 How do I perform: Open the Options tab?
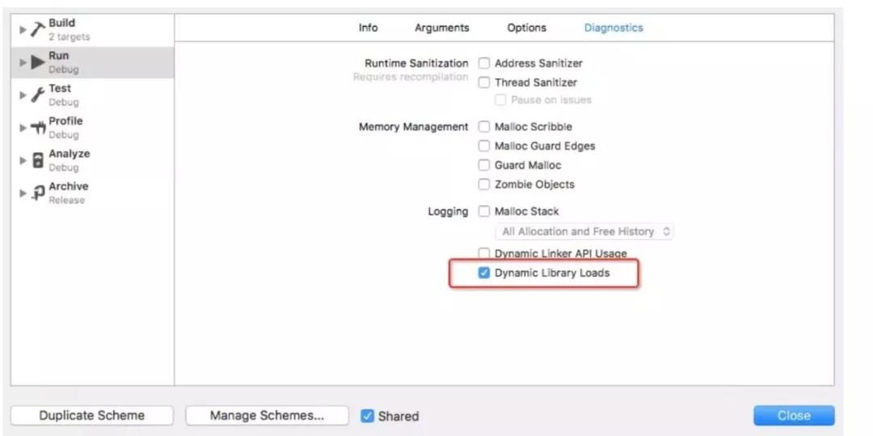tap(526, 27)
